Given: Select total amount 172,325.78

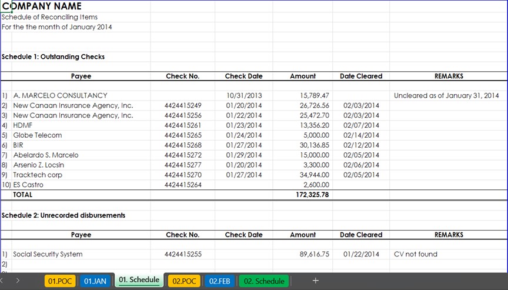Looking at the screenshot, I should pyautogui.click(x=312, y=195).
